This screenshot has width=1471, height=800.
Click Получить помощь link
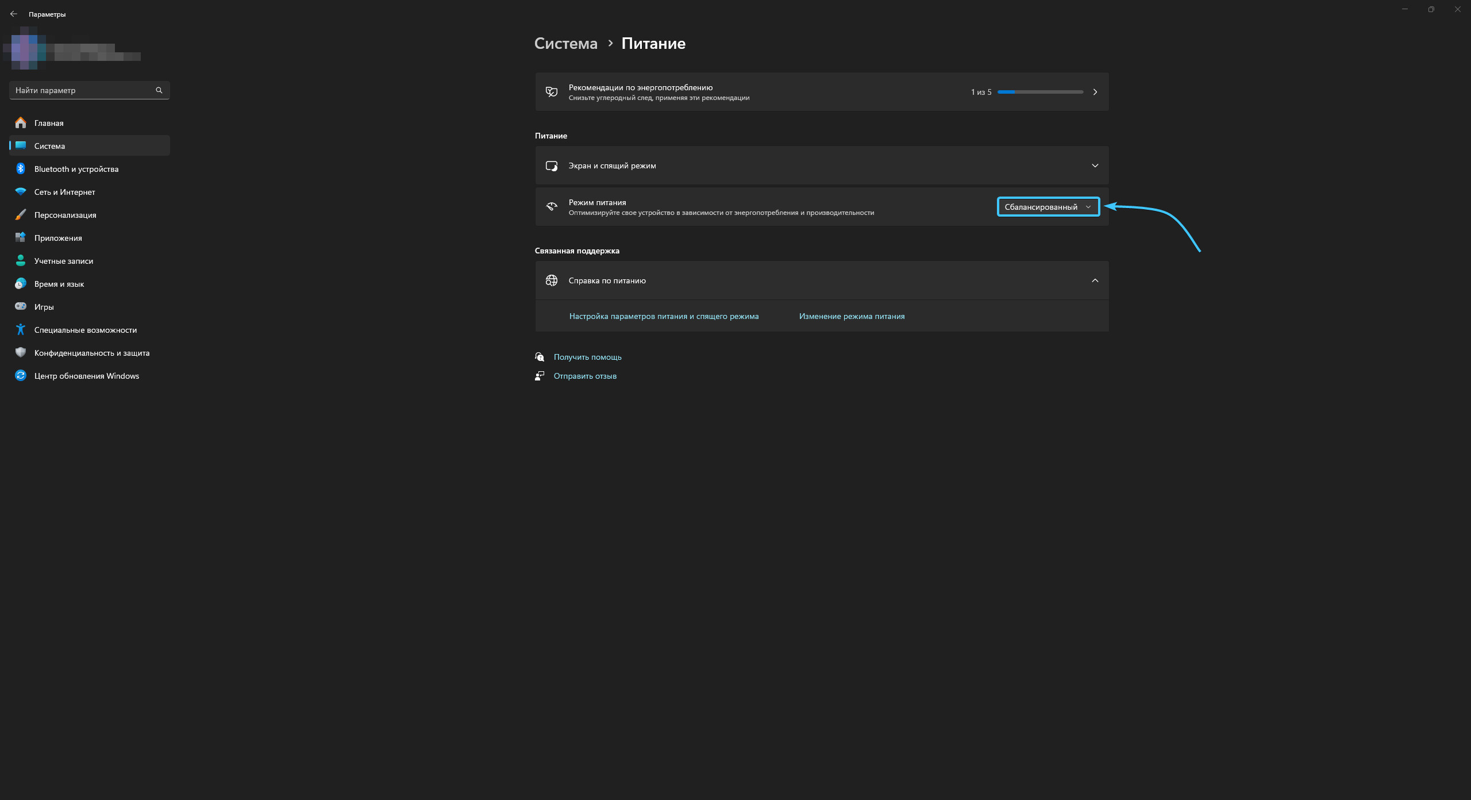click(587, 357)
